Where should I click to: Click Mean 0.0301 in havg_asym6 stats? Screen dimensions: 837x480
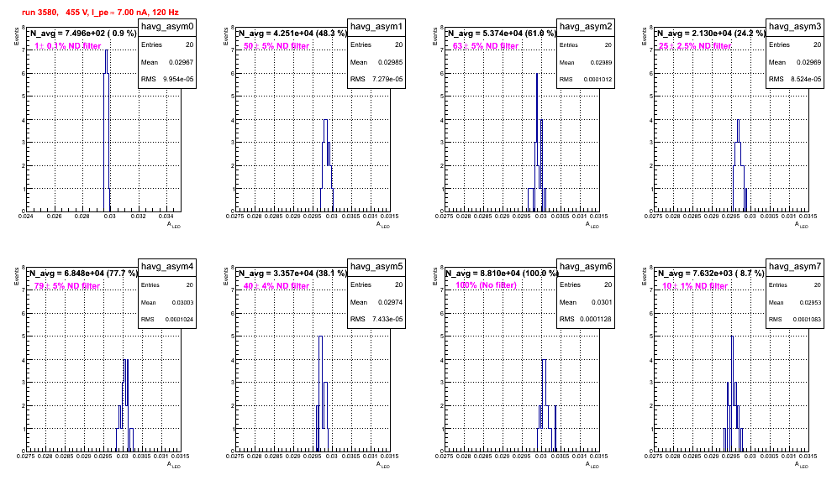pos(586,302)
